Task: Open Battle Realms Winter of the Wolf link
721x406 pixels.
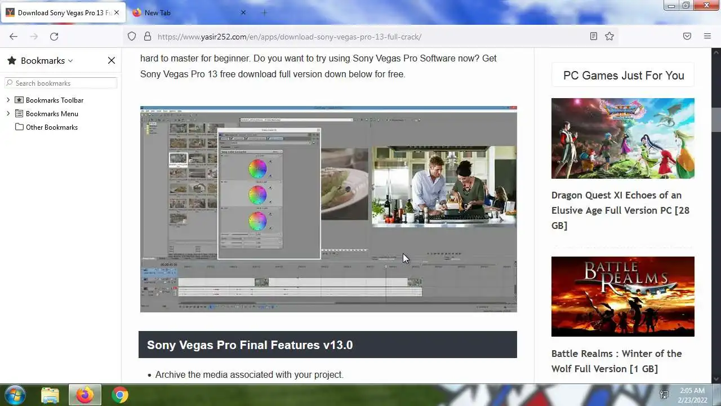Action: tap(616, 361)
